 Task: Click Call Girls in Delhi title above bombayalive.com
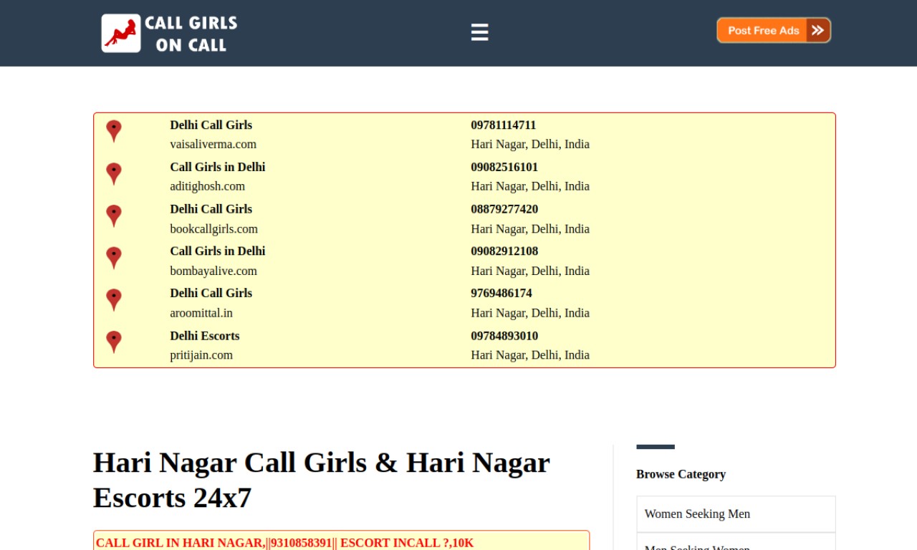[217, 251]
